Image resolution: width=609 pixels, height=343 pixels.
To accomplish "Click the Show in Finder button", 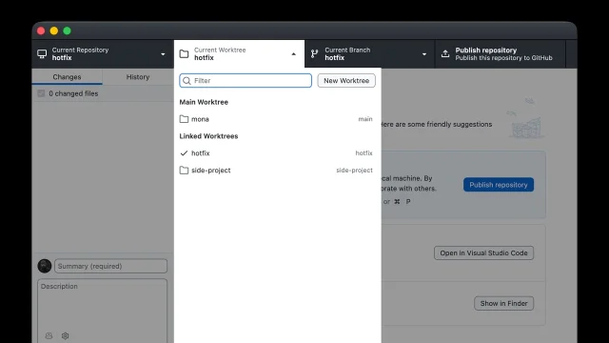I will (503, 303).
